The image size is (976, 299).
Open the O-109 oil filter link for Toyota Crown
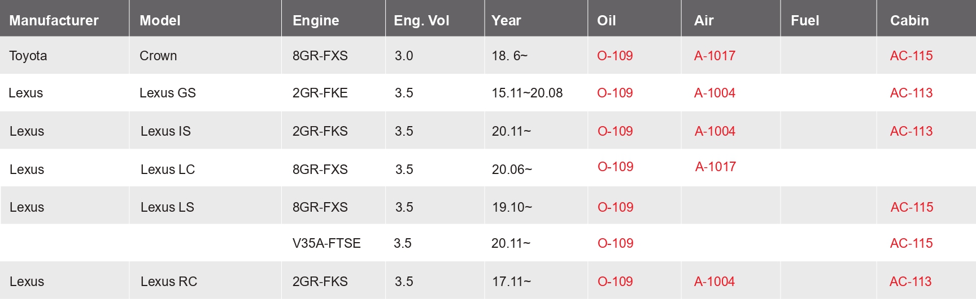(x=615, y=56)
